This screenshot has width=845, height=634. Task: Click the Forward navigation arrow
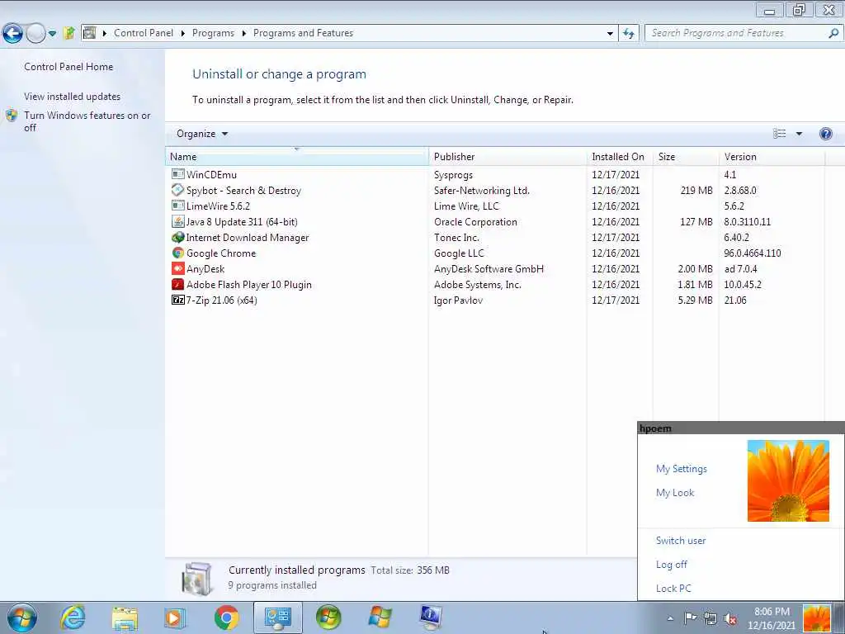(35, 33)
